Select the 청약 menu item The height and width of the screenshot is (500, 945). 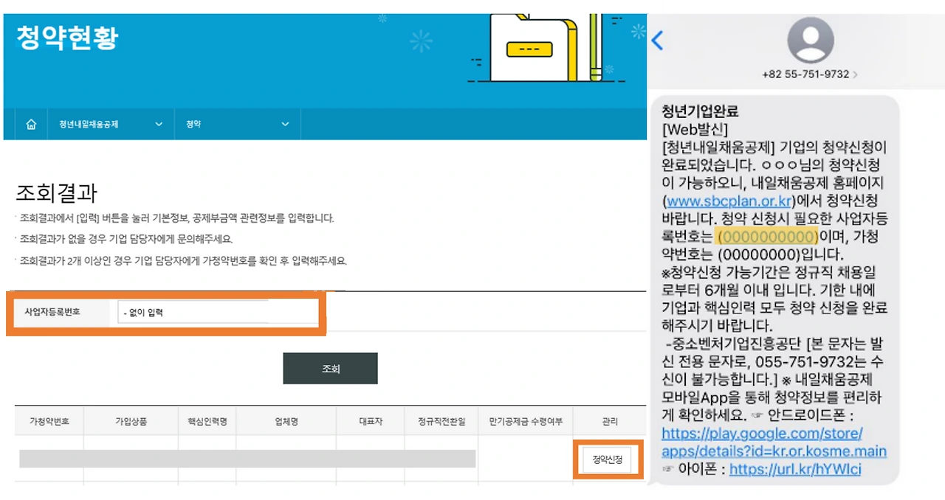click(x=193, y=124)
